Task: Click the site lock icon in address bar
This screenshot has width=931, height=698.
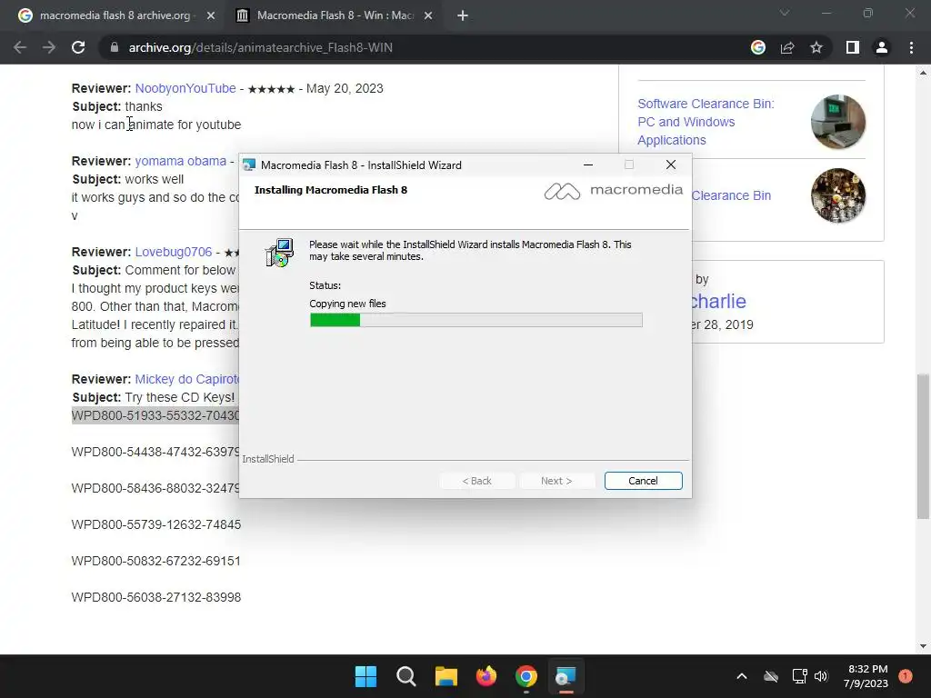Action: [x=115, y=47]
